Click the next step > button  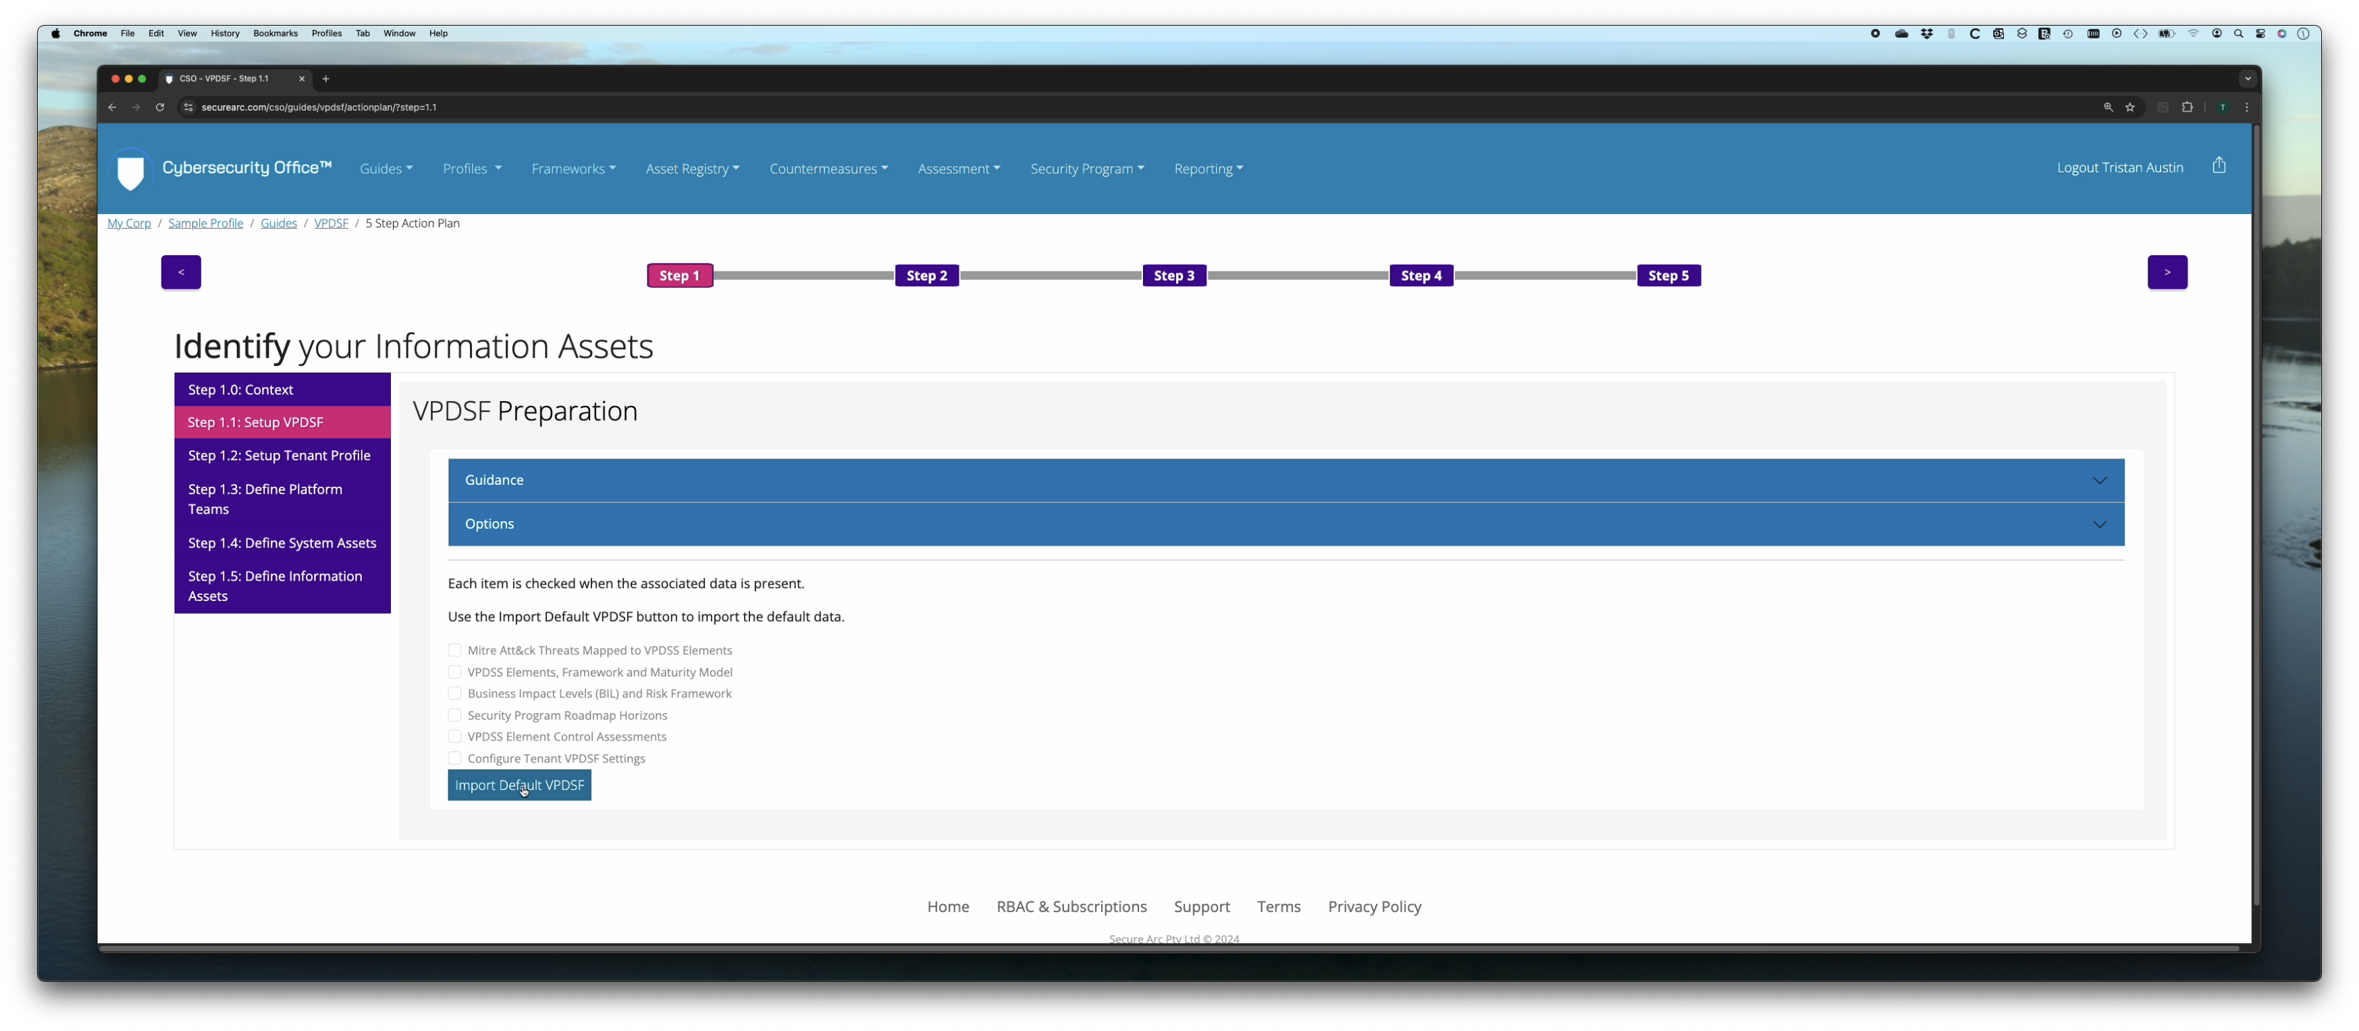(2168, 272)
